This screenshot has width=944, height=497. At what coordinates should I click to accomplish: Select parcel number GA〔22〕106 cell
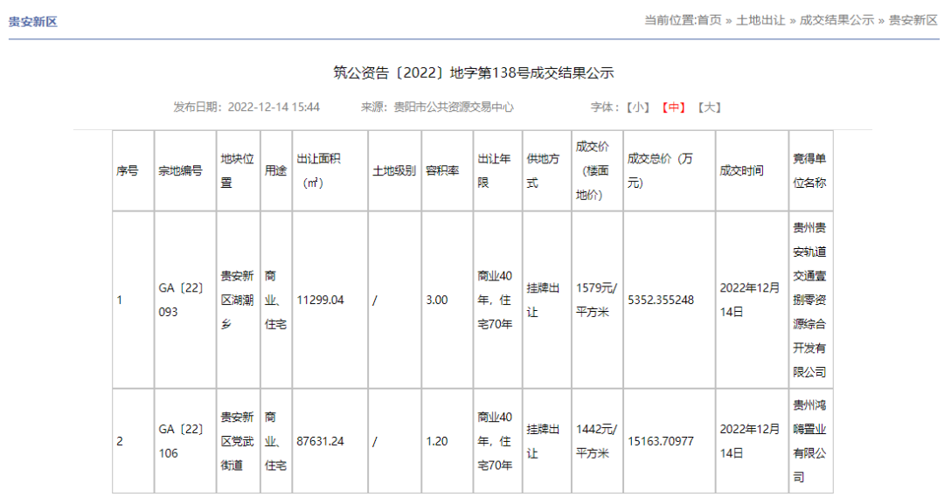tap(184, 441)
